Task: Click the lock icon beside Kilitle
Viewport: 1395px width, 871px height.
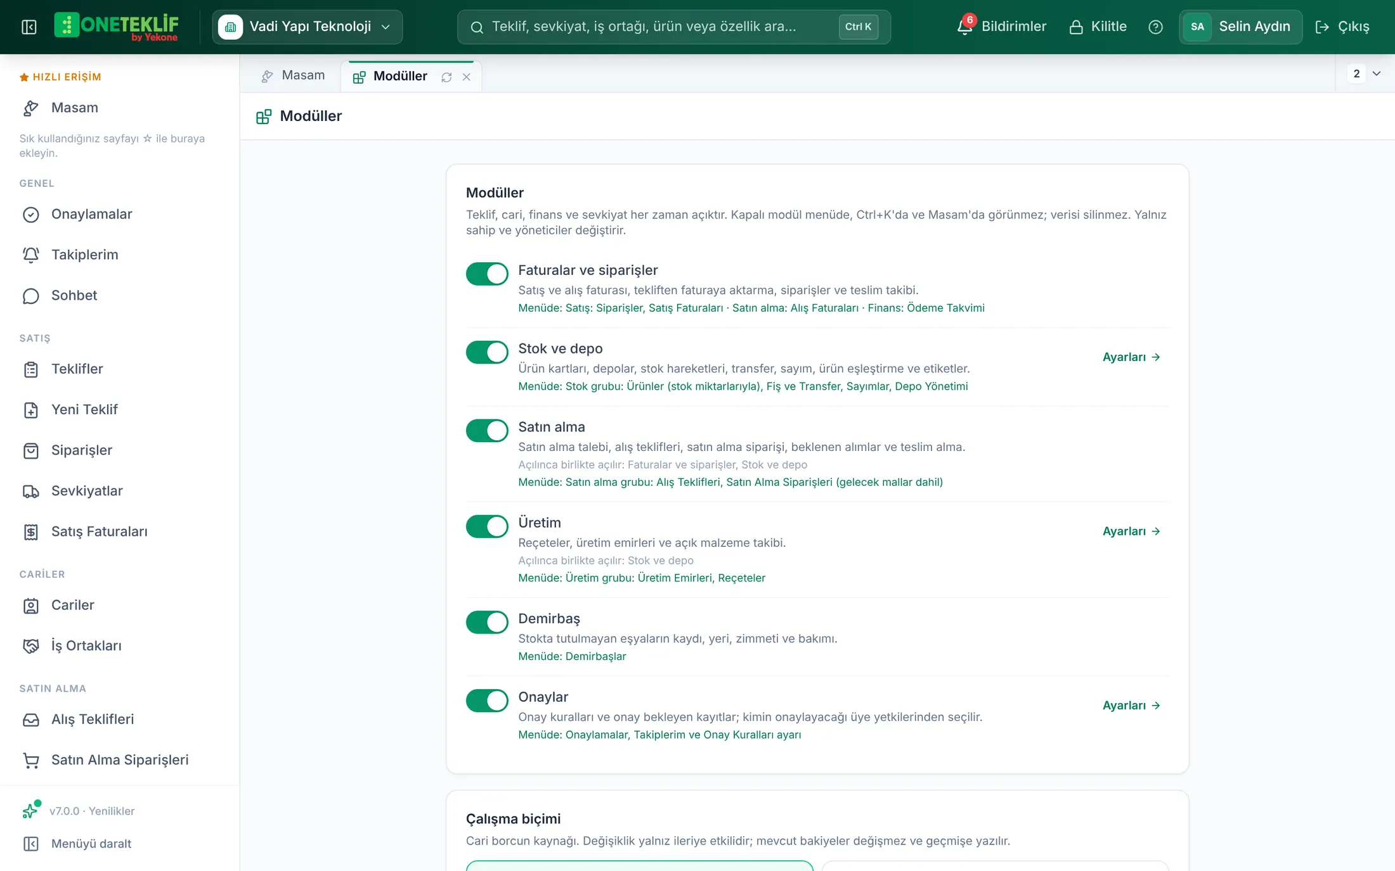Action: pos(1076,27)
